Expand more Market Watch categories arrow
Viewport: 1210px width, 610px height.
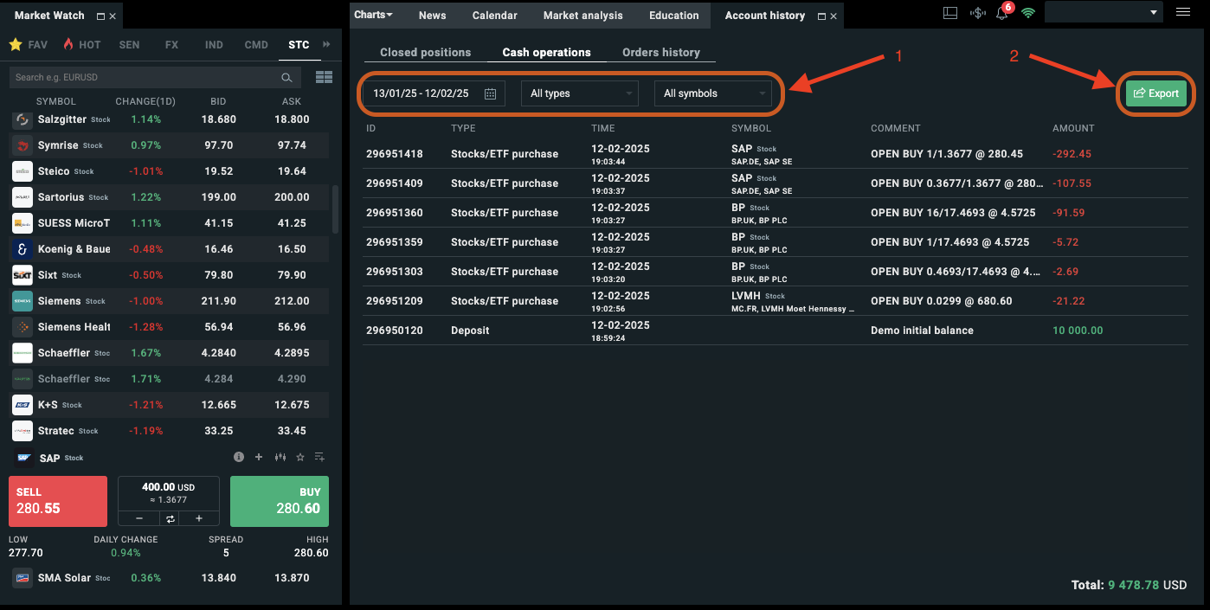tap(326, 44)
